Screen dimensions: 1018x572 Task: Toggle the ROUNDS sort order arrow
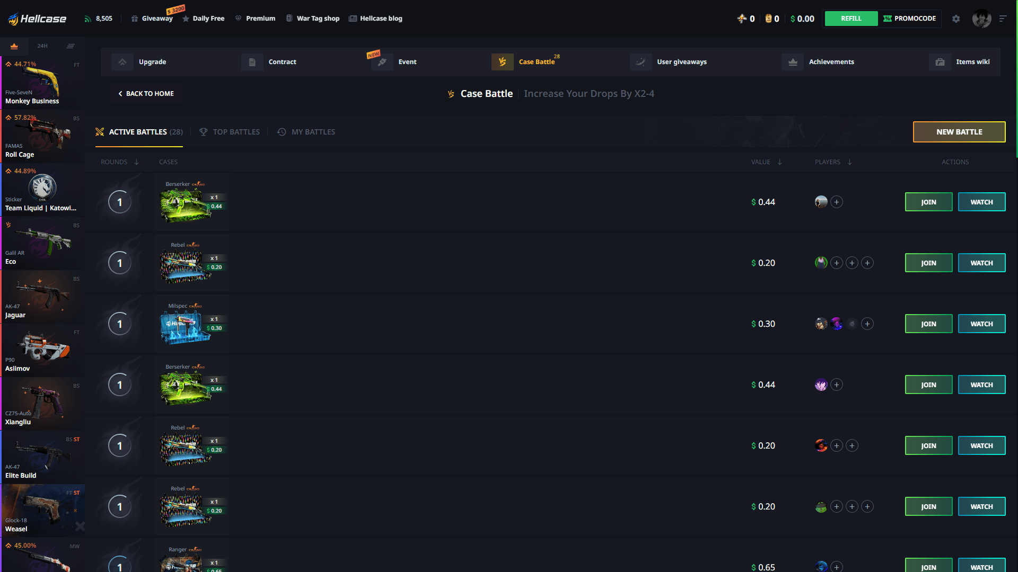(137, 162)
